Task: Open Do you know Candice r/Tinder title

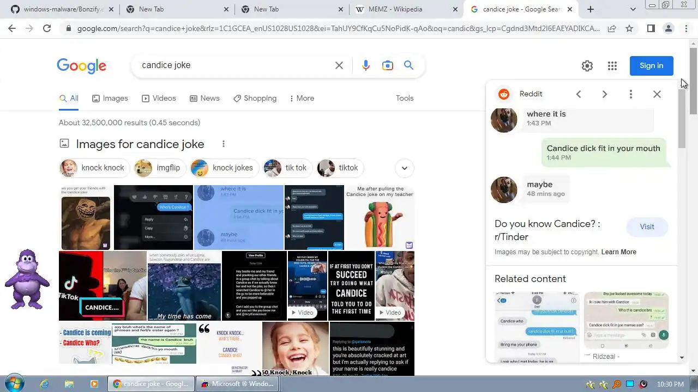Action: point(547,230)
